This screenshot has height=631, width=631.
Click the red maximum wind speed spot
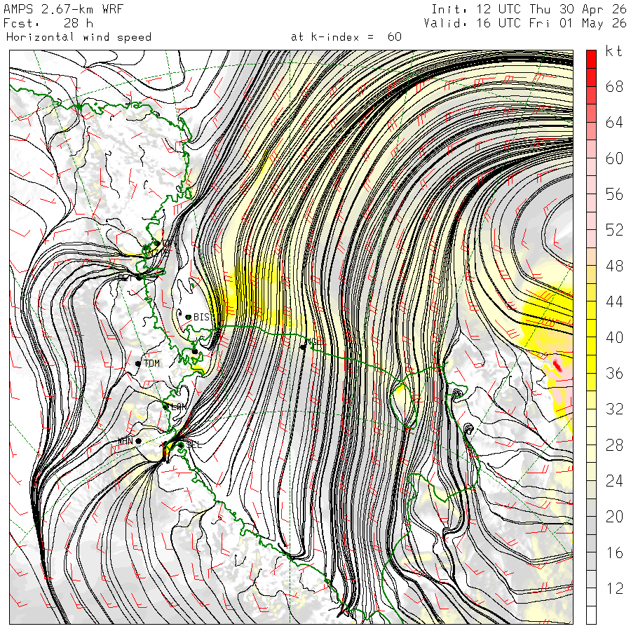[x=557, y=365]
